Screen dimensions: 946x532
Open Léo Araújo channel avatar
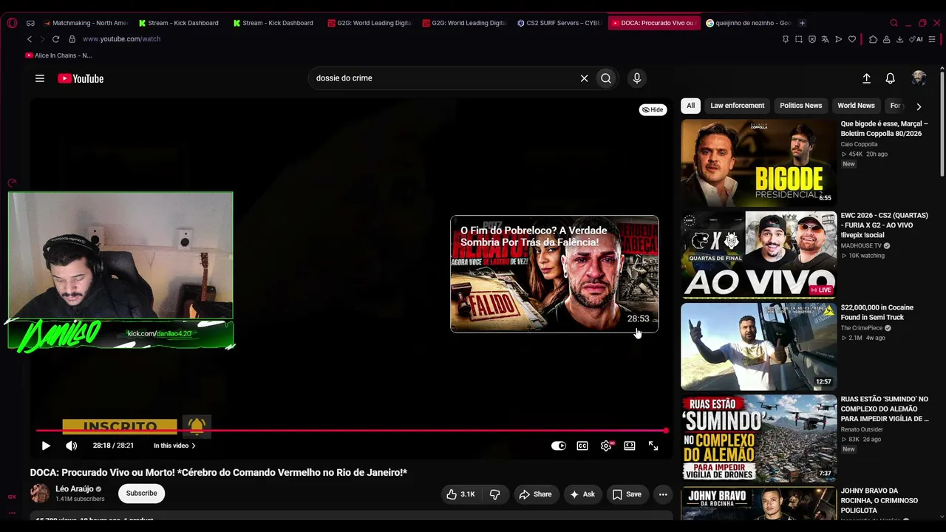pos(40,494)
